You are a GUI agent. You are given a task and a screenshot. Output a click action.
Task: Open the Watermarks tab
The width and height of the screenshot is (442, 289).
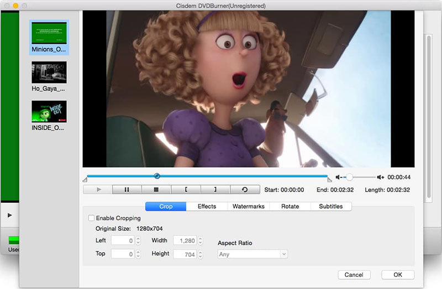[x=249, y=207]
